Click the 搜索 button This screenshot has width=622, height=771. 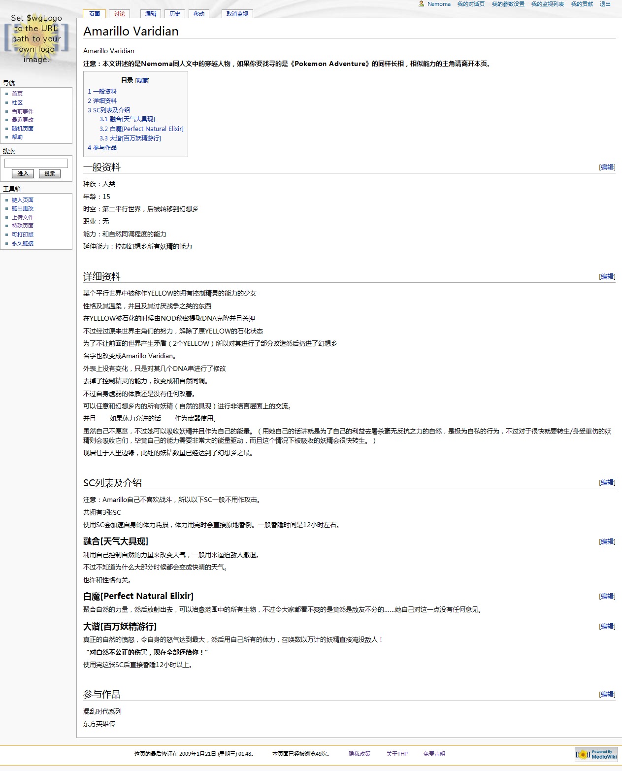click(50, 173)
